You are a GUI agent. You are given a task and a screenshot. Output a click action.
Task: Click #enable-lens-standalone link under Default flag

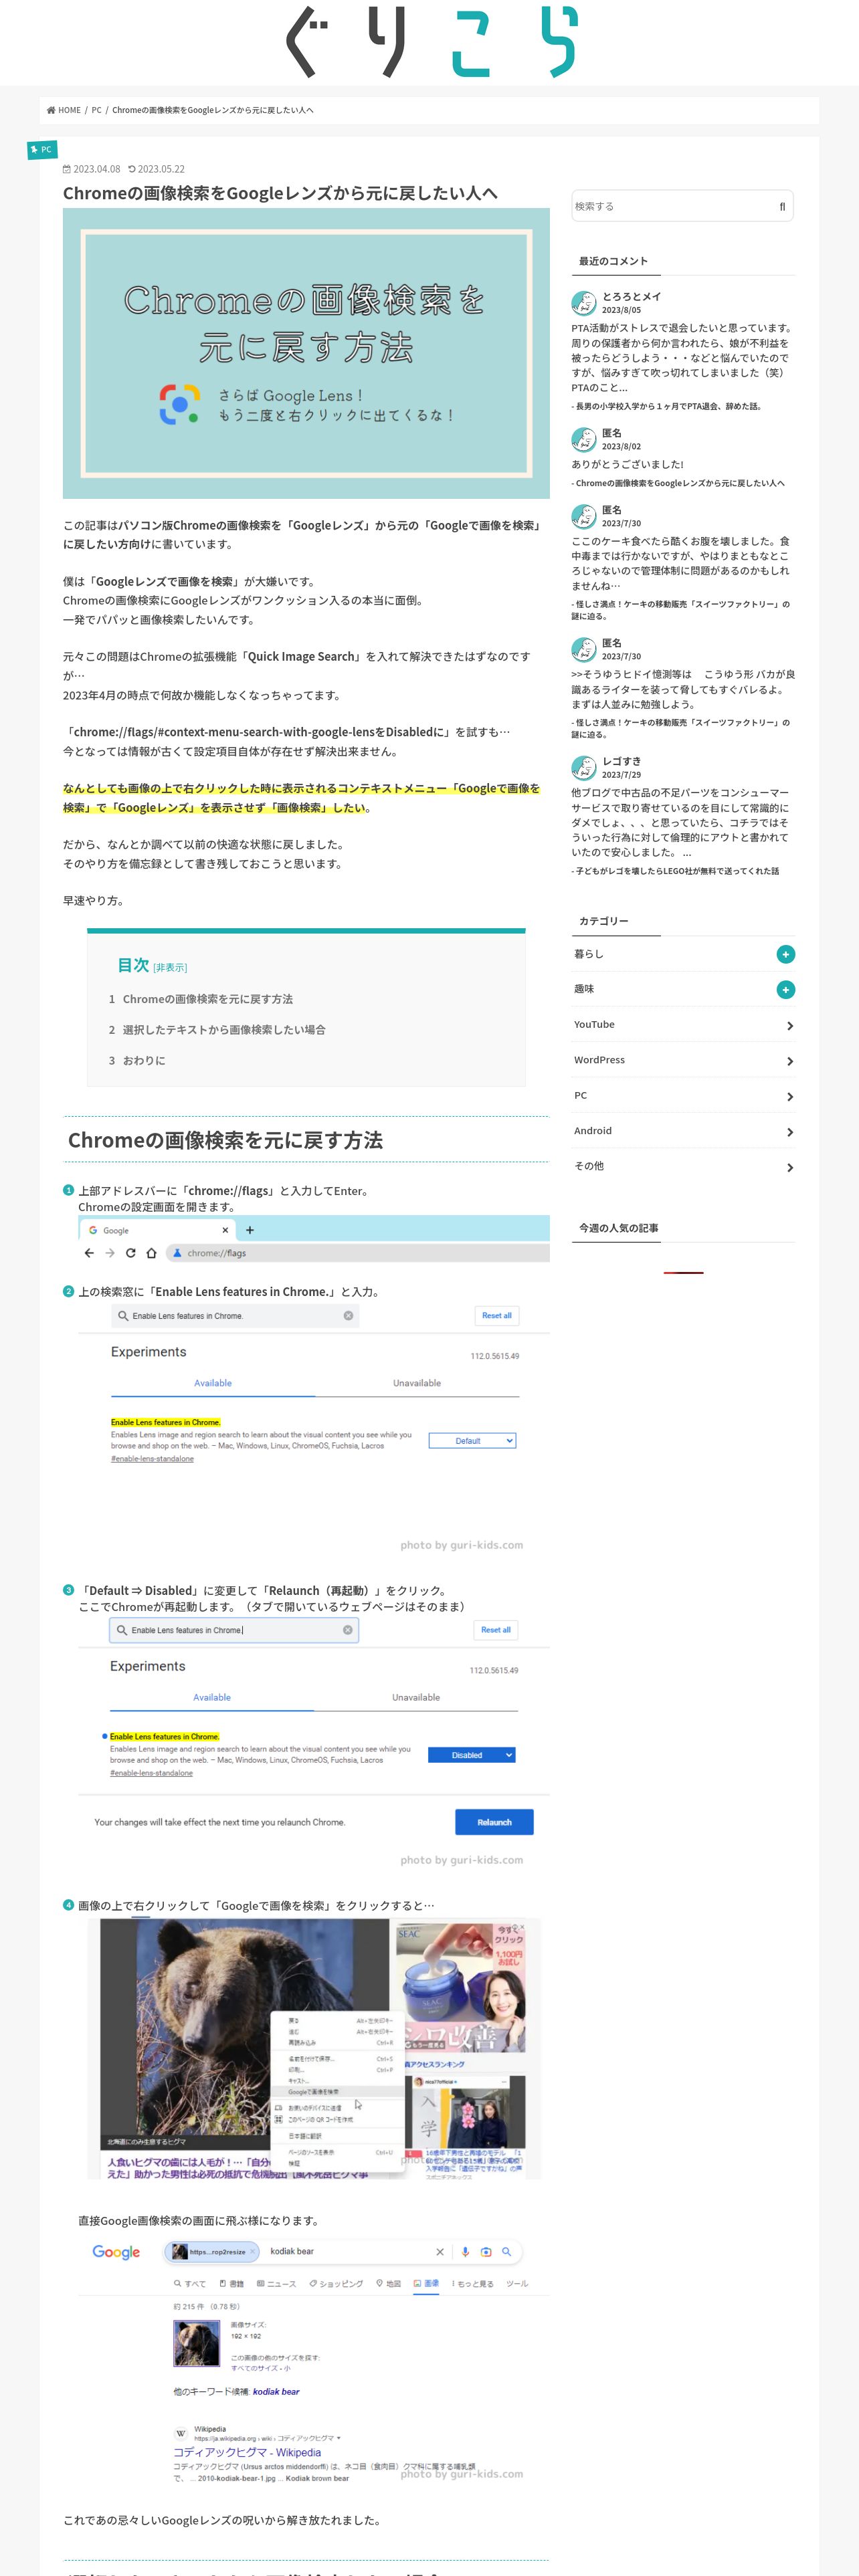pyautogui.click(x=152, y=1459)
